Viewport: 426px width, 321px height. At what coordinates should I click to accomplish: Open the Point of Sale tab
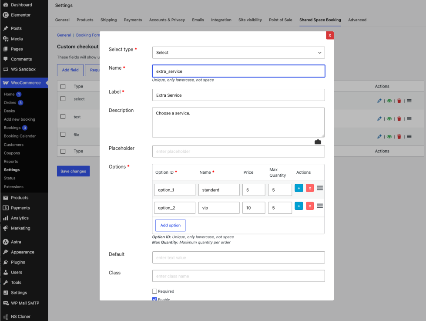[x=280, y=20]
